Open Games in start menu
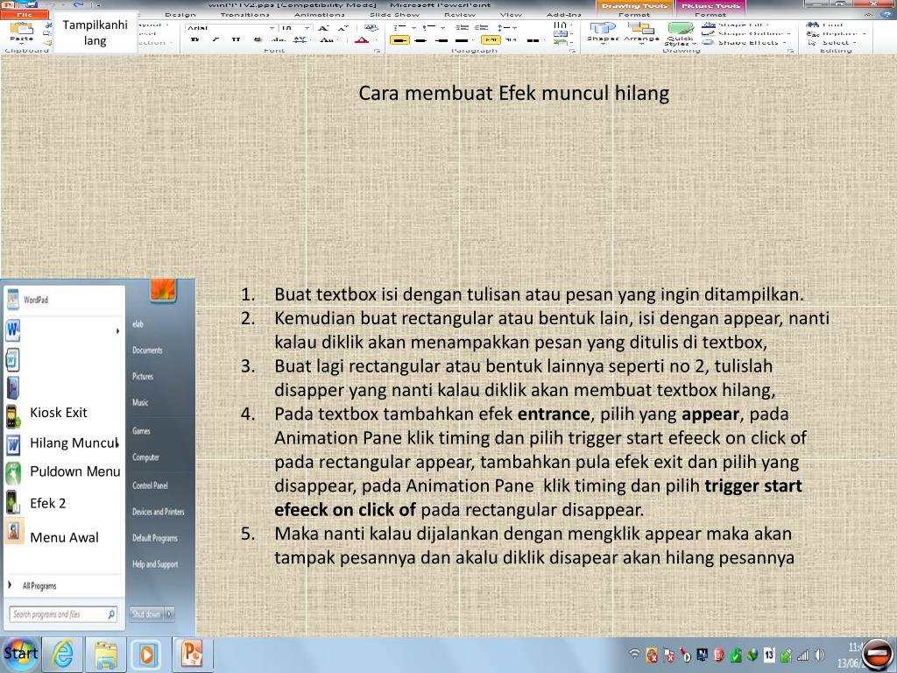 pos(141,430)
